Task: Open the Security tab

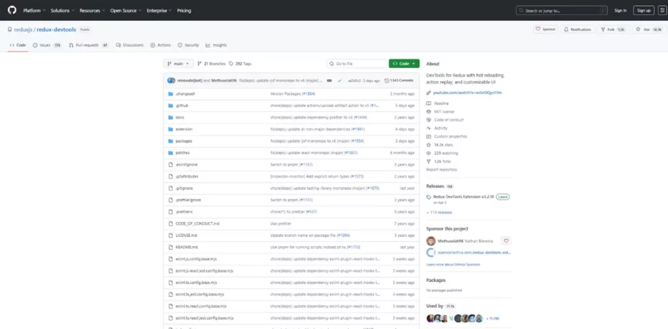Action: click(x=189, y=45)
